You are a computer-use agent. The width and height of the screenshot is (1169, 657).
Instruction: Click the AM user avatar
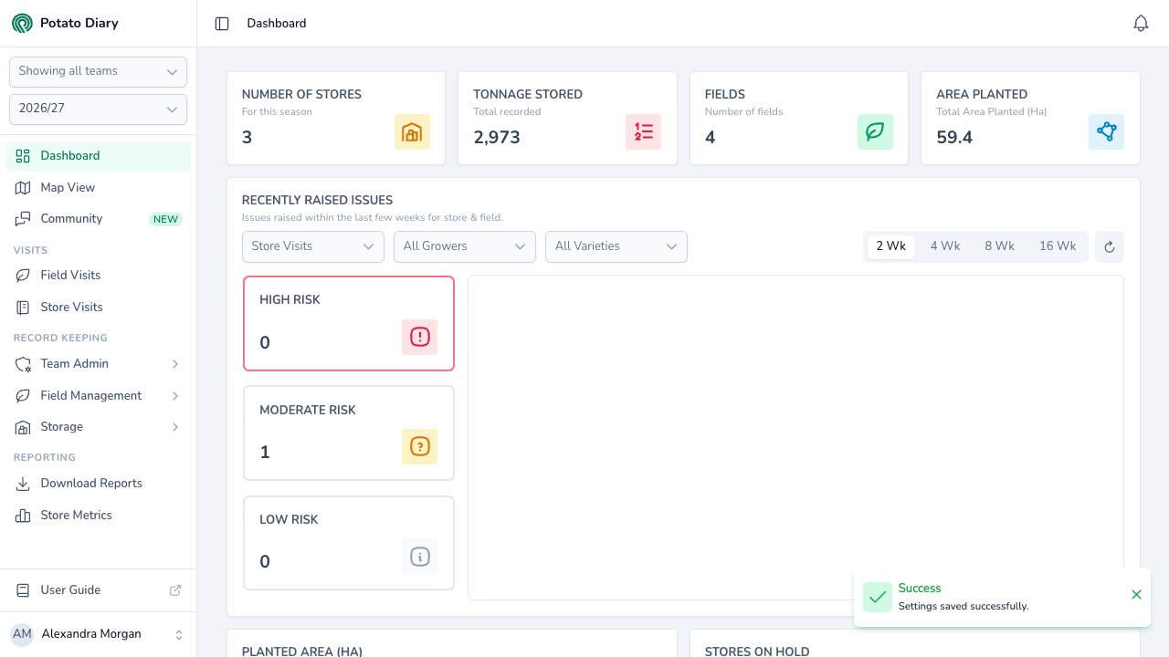click(22, 634)
